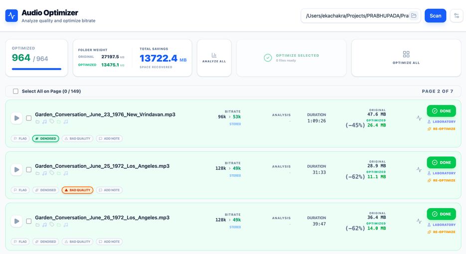
Task: Play Garden_Conversation_June_25_1972_Los_Angeles.mp3
Action: tap(16, 170)
